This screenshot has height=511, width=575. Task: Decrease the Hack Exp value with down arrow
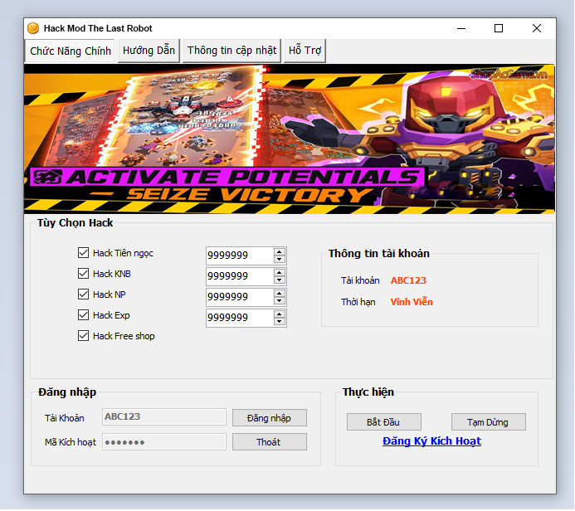click(x=280, y=322)
